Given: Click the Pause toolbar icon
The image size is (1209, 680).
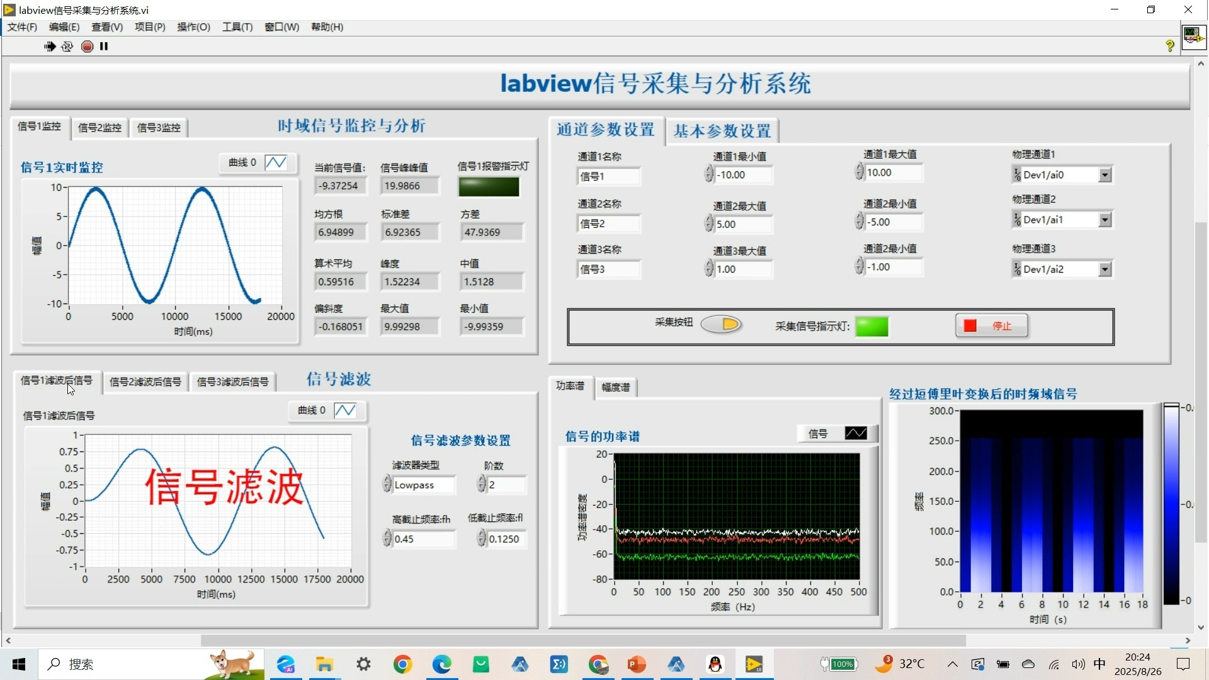Looking at the screenshot, I should click(x=104, y=46).
